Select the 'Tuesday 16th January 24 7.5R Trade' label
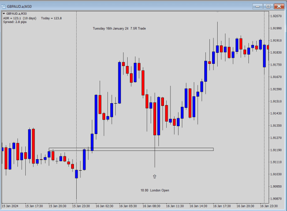Screen dimensions: 287x211 [119, 28]
